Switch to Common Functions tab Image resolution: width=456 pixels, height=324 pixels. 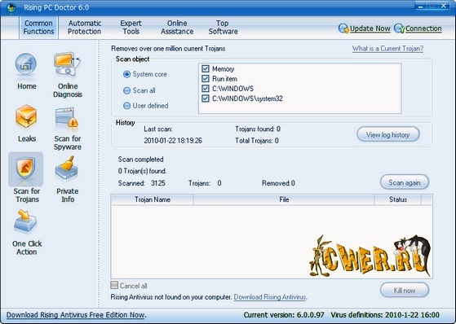[38, 28]
